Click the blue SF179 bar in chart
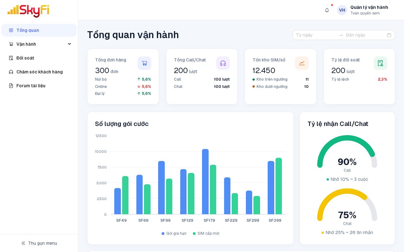 click(x=205, y=182)
